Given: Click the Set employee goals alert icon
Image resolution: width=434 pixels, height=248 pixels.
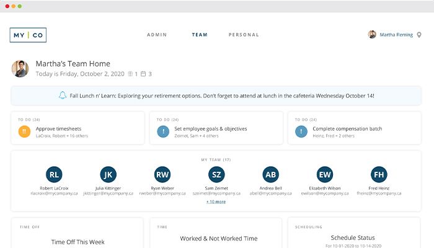Looking at the screenshot, I should (163, 131).
